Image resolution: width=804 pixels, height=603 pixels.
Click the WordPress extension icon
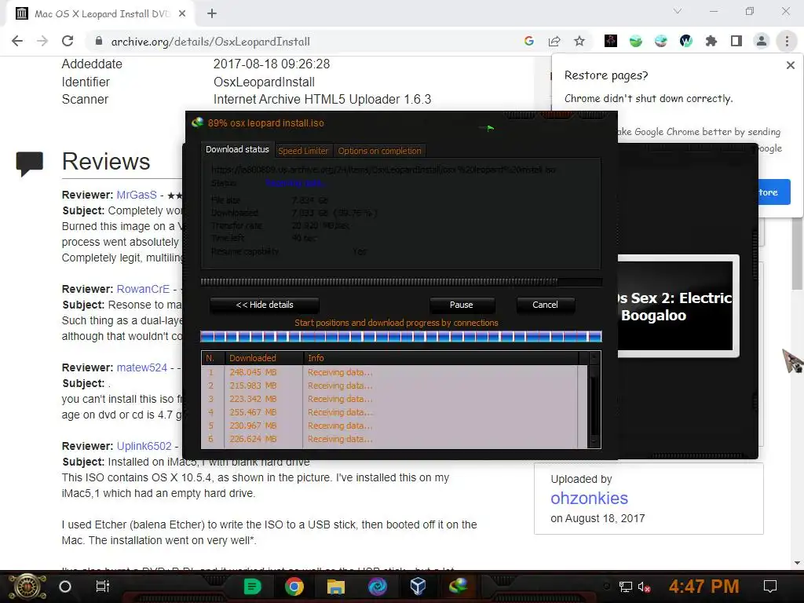click(x=686, y=41)
